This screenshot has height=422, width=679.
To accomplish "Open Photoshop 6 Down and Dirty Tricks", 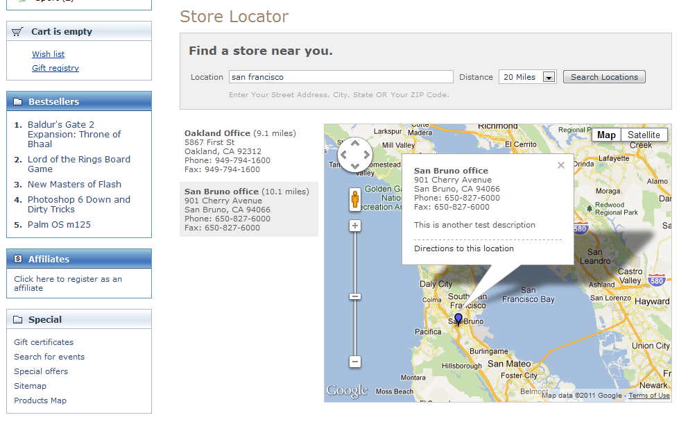I will tap(79, 205).
